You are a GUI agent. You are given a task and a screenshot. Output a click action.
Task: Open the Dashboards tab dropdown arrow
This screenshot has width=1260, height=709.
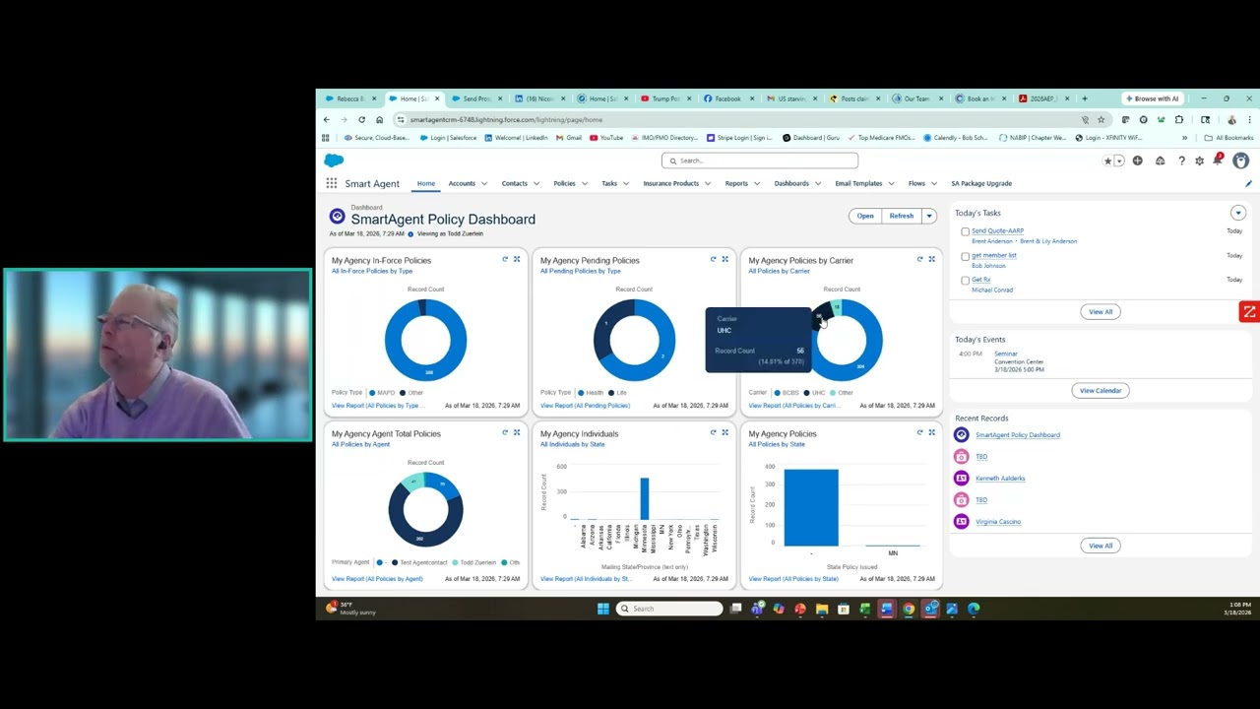click(x=818, y=183)
